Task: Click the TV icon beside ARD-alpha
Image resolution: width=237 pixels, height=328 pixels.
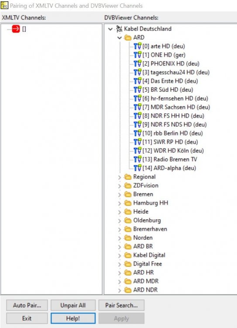Action: pos(137,168)
